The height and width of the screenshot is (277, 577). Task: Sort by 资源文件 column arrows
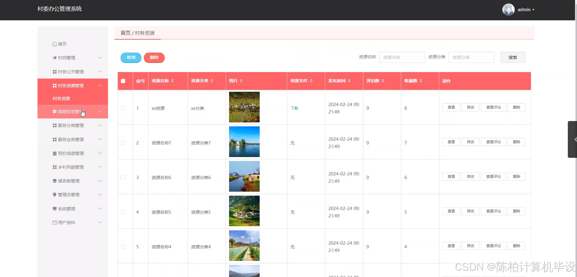click(x=311, y=81)
